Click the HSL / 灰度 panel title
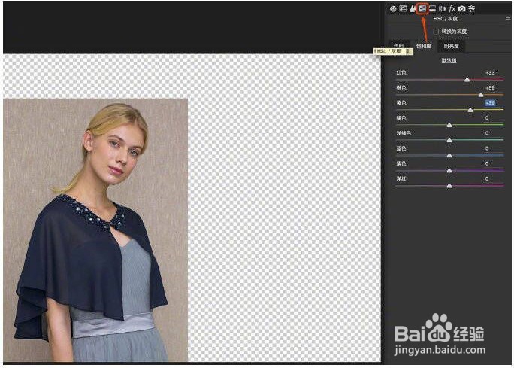 point(445,19)
